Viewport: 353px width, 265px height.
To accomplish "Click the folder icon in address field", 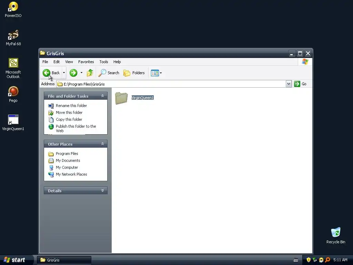I will tap(60, 84).
